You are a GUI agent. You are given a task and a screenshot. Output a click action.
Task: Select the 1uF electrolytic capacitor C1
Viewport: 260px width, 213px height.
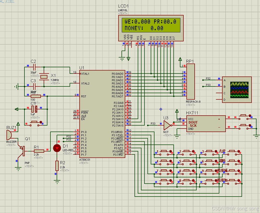tap(34, 109)
